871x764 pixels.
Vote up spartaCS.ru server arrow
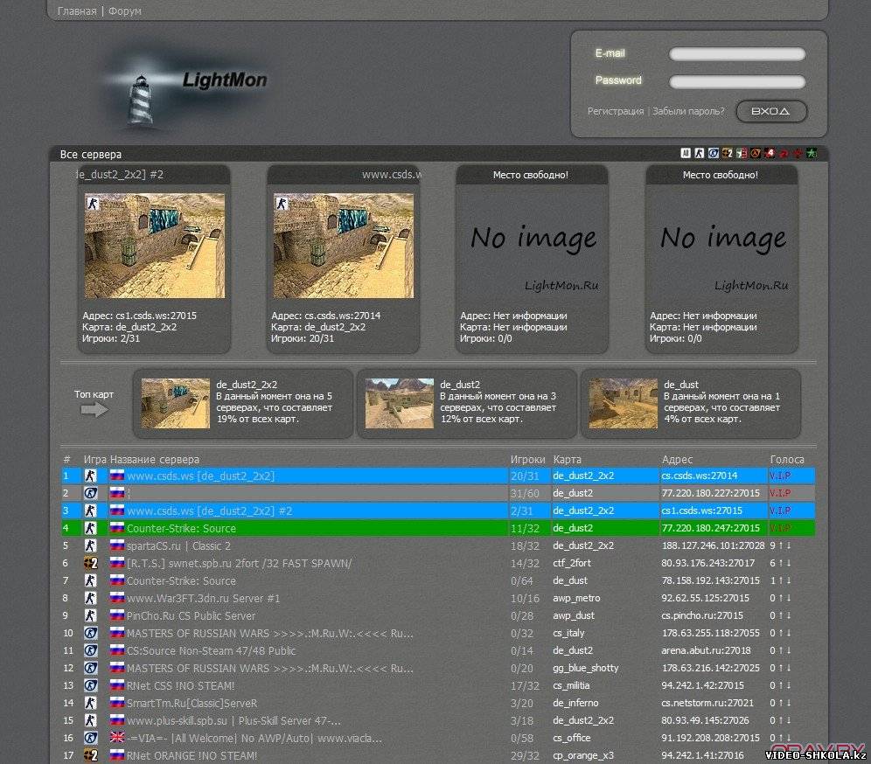781,545
